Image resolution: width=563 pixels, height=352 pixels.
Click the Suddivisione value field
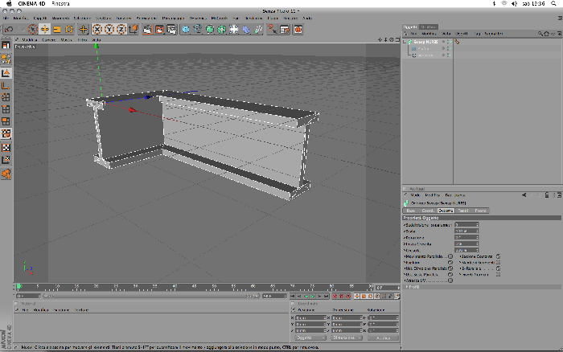465,225
